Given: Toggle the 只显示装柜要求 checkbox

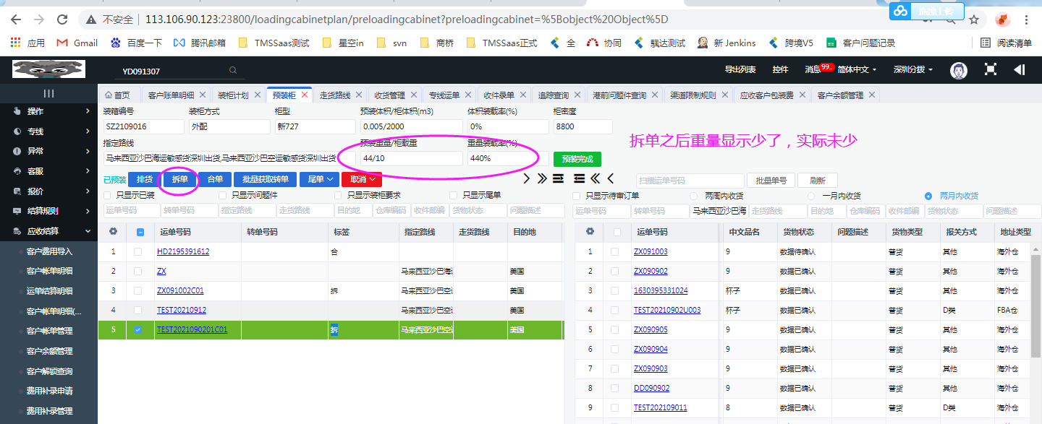Looking at the screenshot, I should click(338, 195).
